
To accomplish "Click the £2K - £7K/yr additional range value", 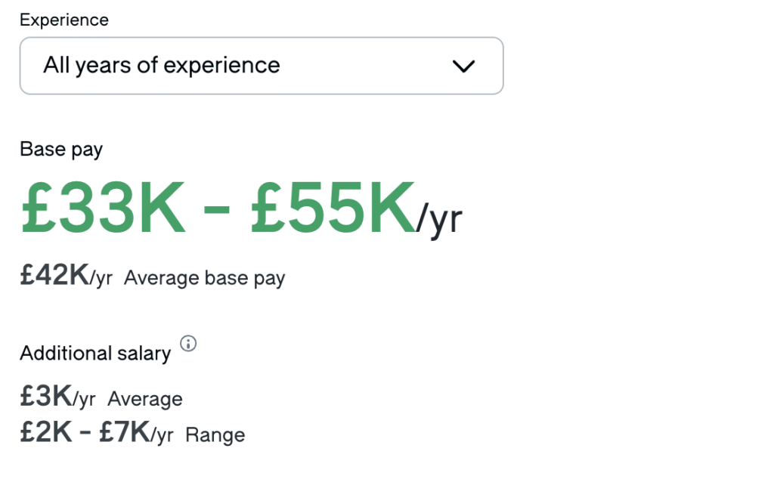I will 97,433.
